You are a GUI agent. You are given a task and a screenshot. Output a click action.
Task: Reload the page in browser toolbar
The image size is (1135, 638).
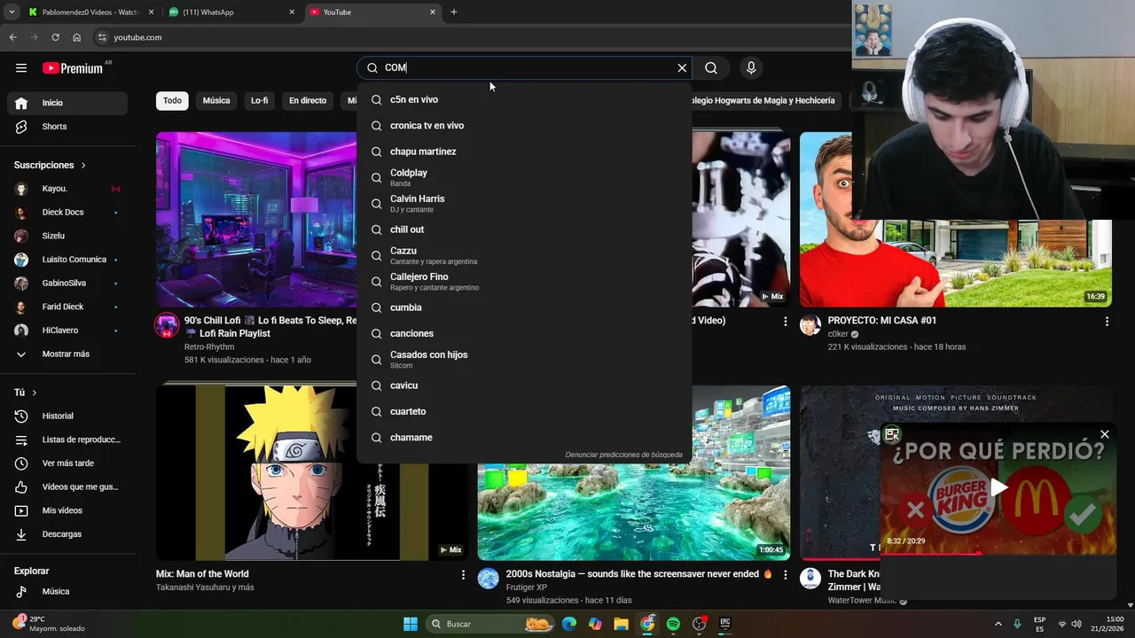pos(55,37)
